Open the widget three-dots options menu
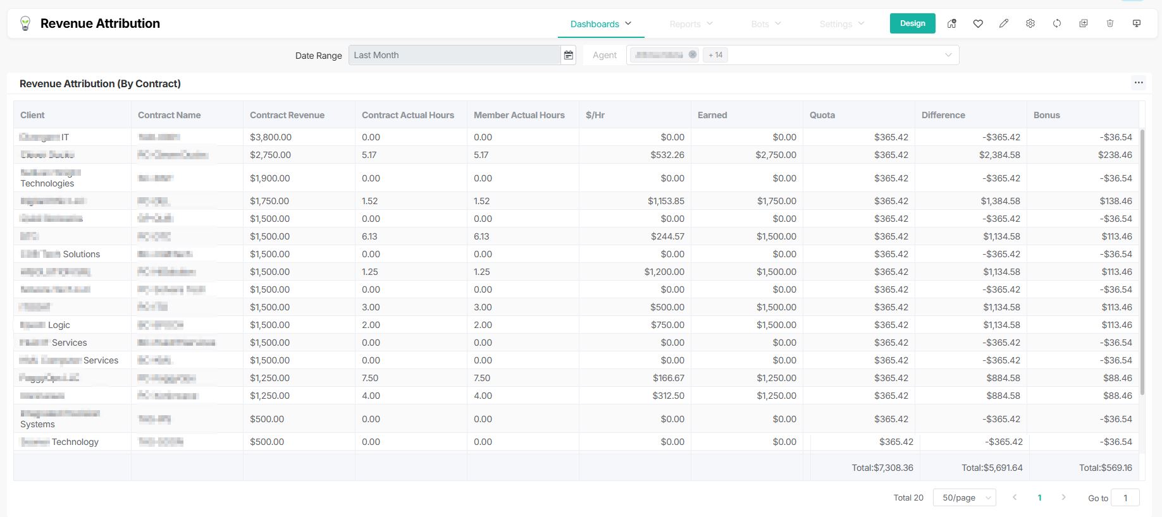The width and height of the screenshot is (1162, 517). 1139,83
